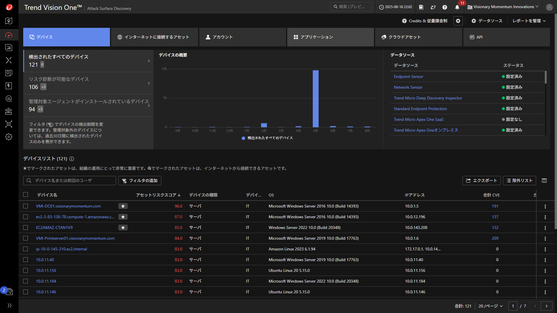Select all devices header checkbox
Viewport: 557px width, 313px height.
[26, 195]
